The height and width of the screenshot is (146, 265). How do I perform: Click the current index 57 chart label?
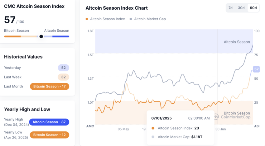pyautogui.click(x=256, y=69)
